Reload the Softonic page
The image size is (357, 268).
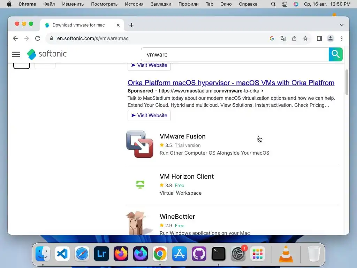[x=38, y=38]
